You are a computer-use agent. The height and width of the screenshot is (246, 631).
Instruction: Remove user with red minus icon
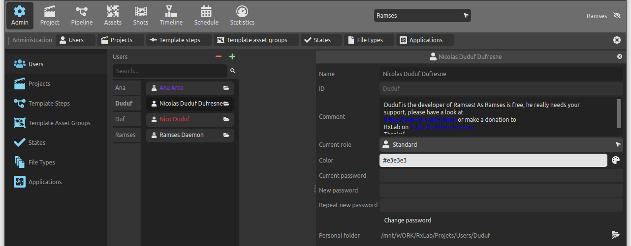(219, 56)
